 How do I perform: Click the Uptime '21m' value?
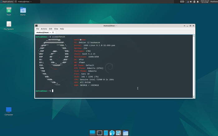pos(85,48)
